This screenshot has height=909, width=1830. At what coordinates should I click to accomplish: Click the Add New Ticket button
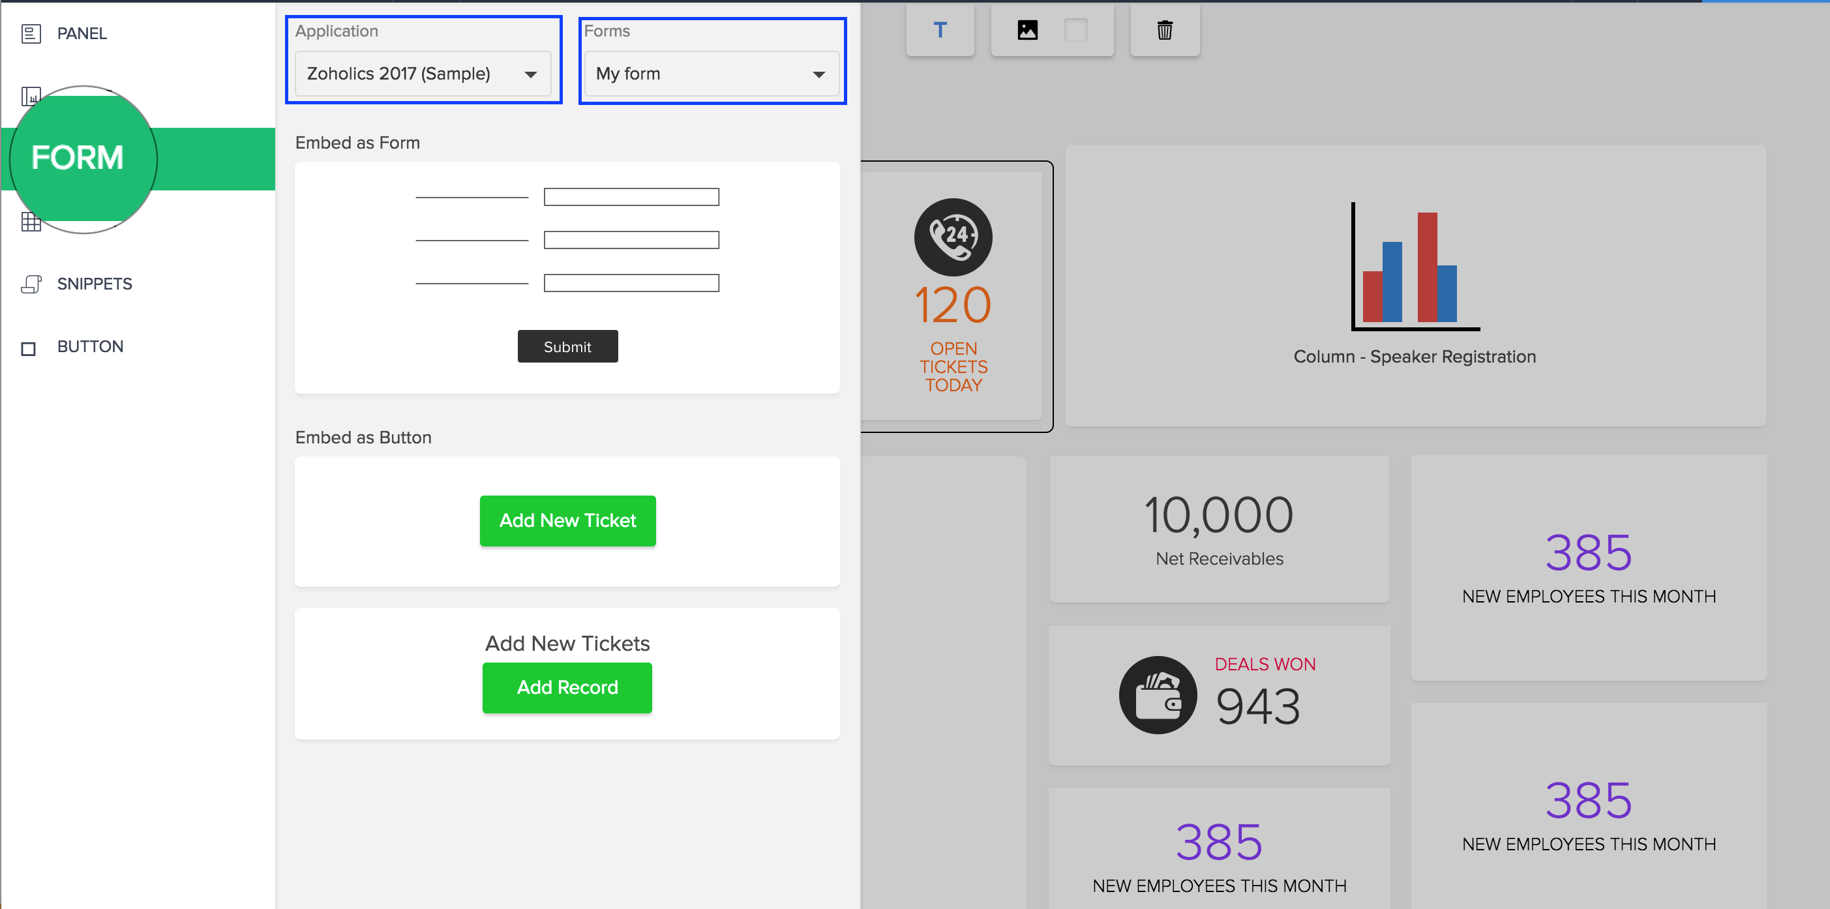567,520
